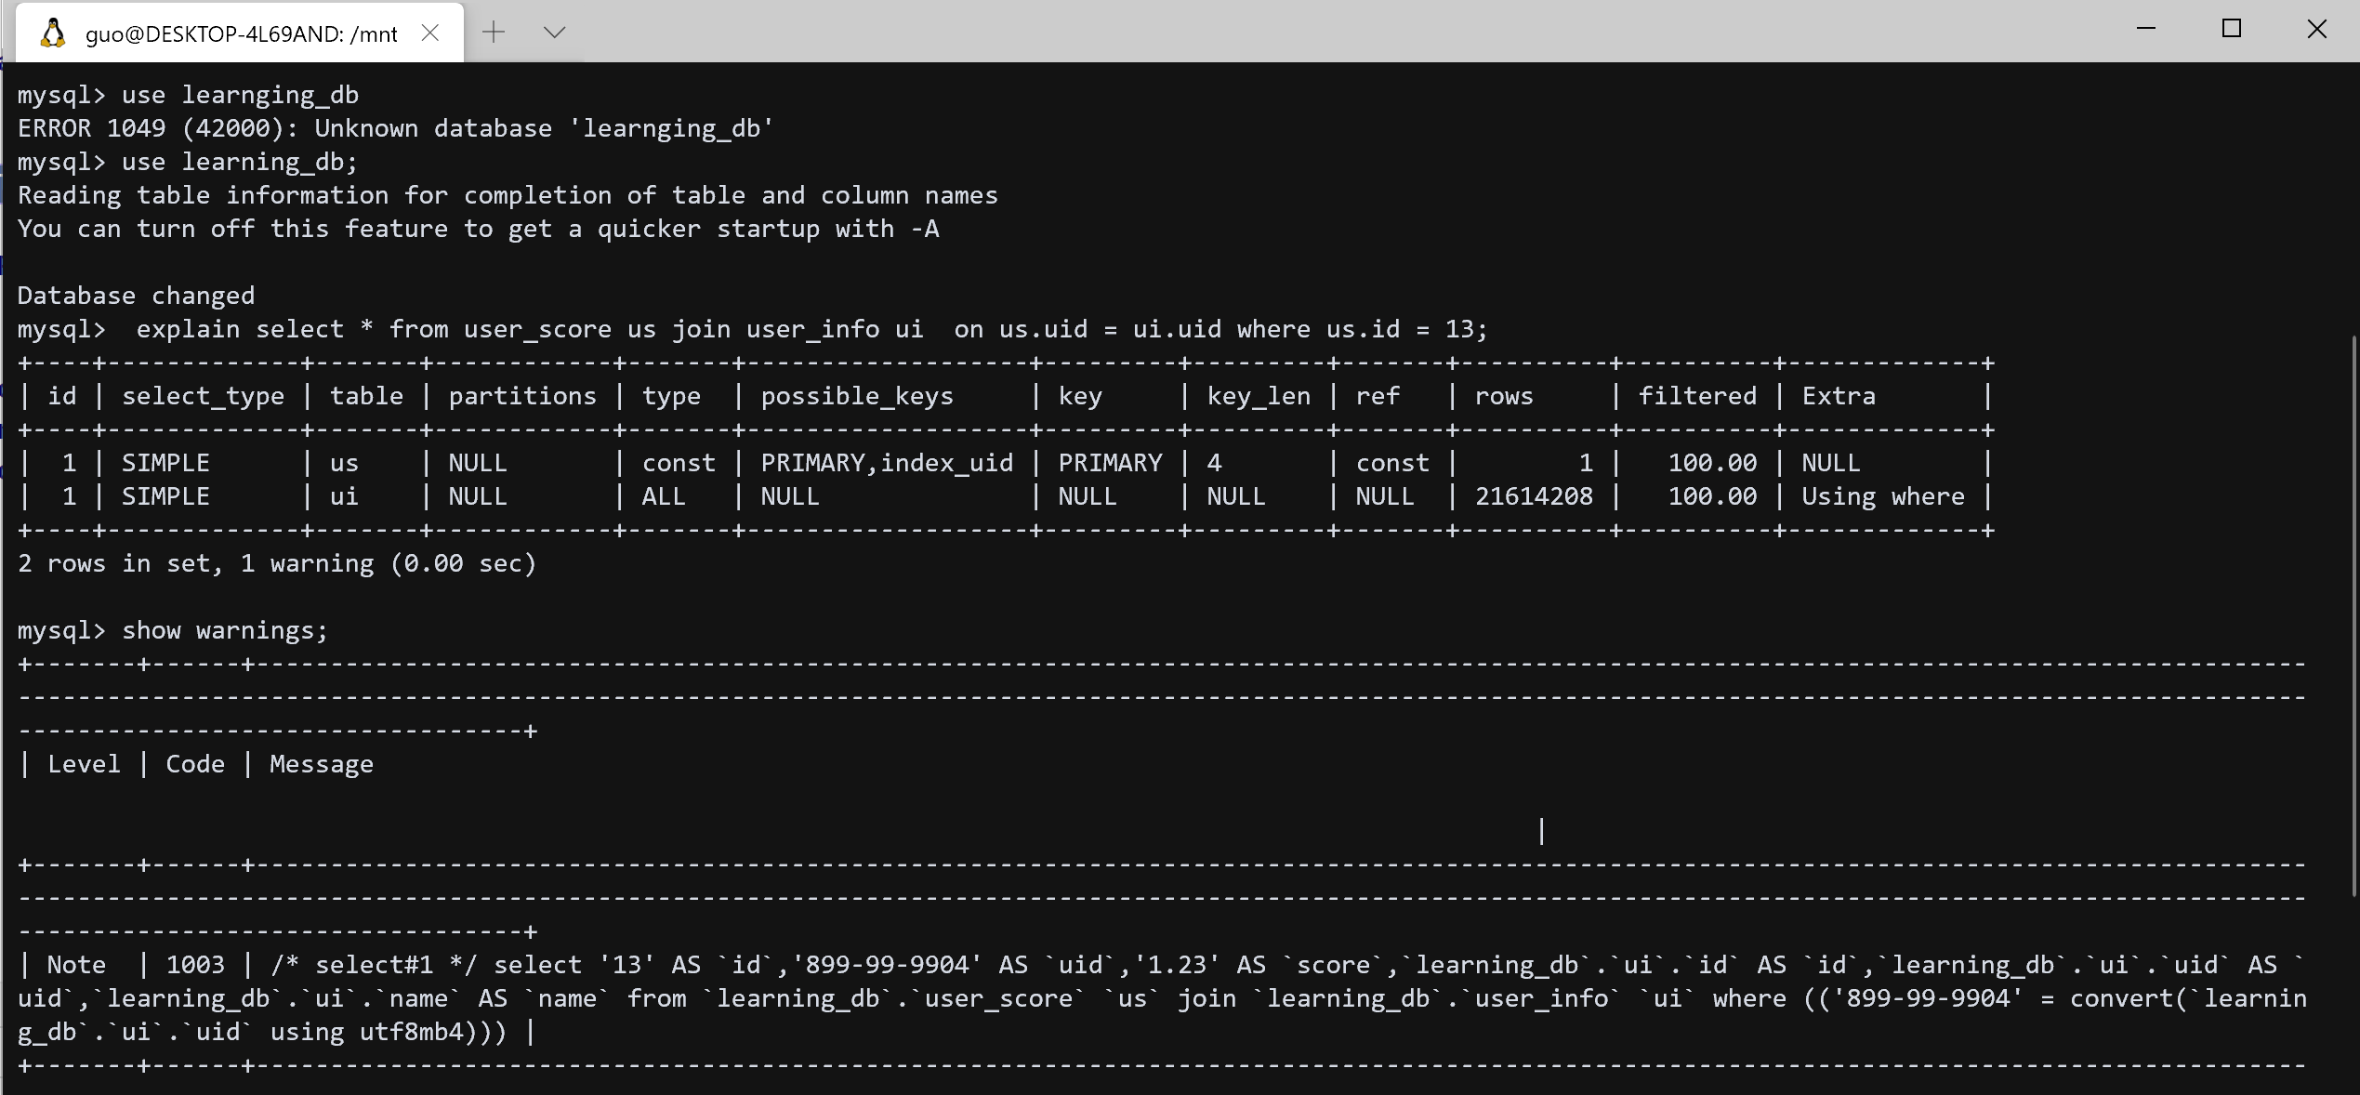Maximize the terminal window

tap(2231, 29)
